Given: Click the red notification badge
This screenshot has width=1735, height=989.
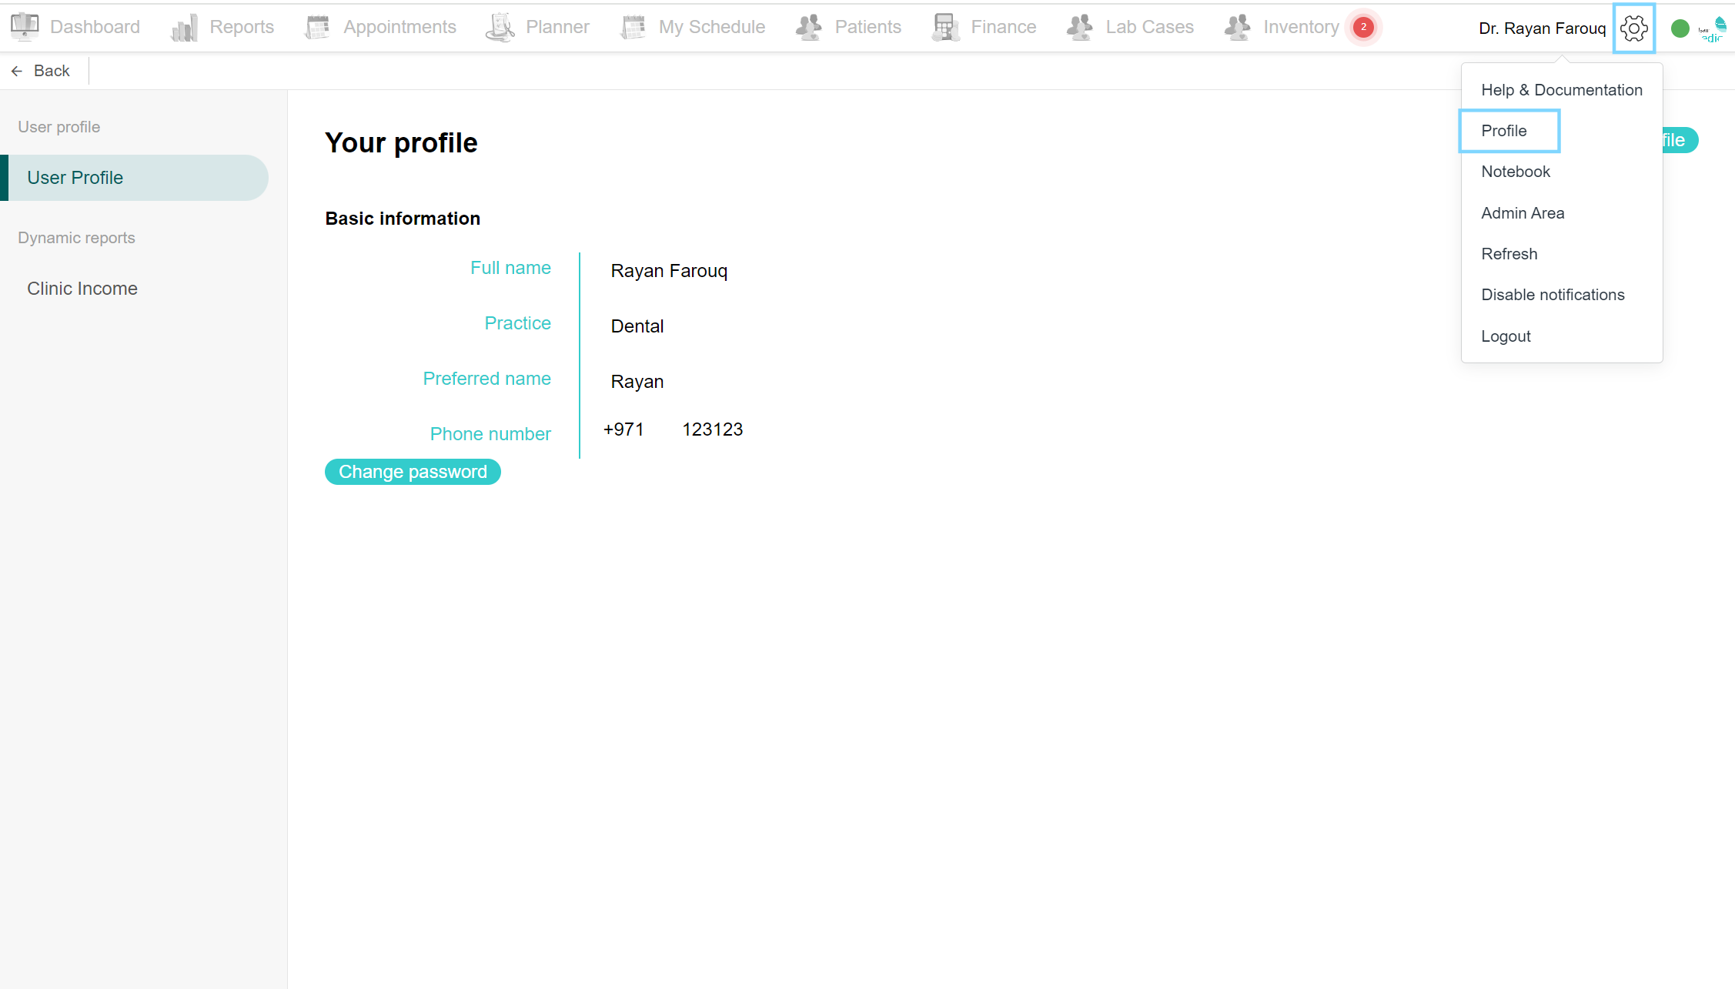Looking at the screenshot, I should coord(1363,27).
